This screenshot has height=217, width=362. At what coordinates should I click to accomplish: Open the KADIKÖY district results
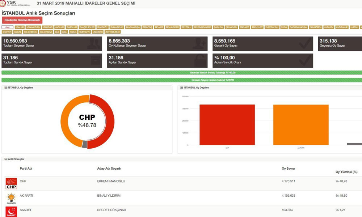329,27
